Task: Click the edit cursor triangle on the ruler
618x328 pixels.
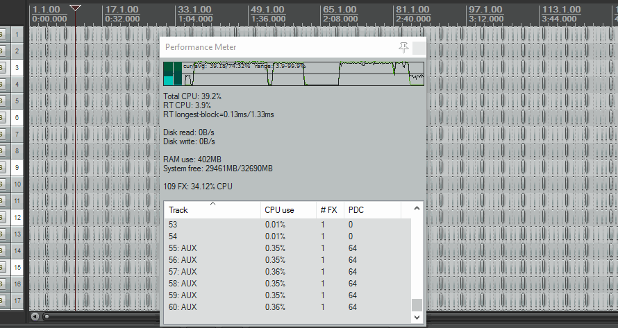Action: click(x=75, y=8)
